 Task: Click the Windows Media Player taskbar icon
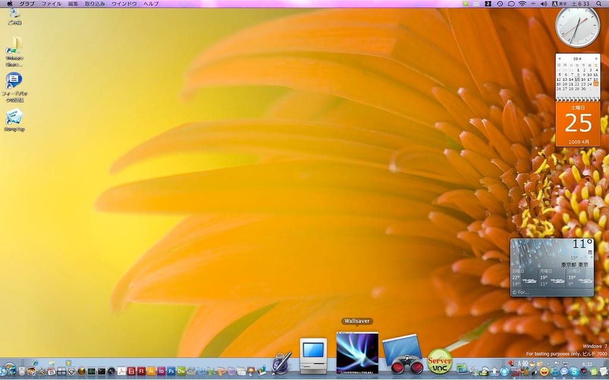(x=68, y=363)
